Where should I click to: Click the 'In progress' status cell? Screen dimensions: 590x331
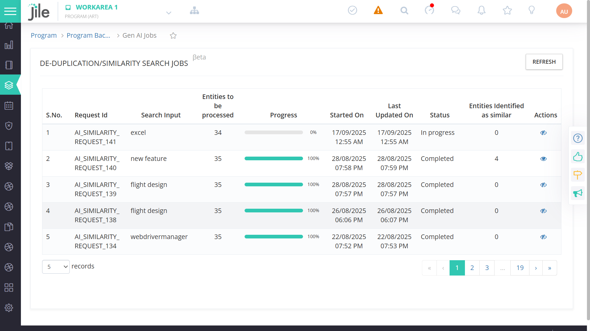[438, 133]
